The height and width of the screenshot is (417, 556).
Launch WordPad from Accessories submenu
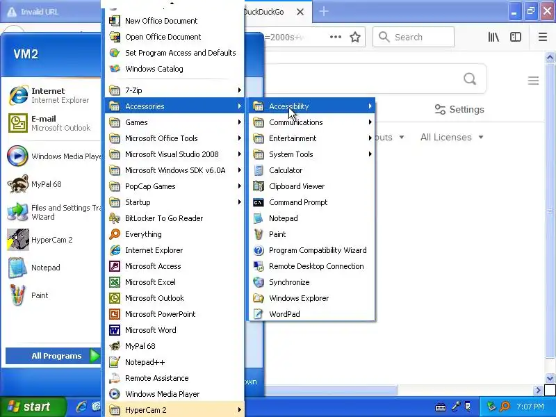(311, 314)
